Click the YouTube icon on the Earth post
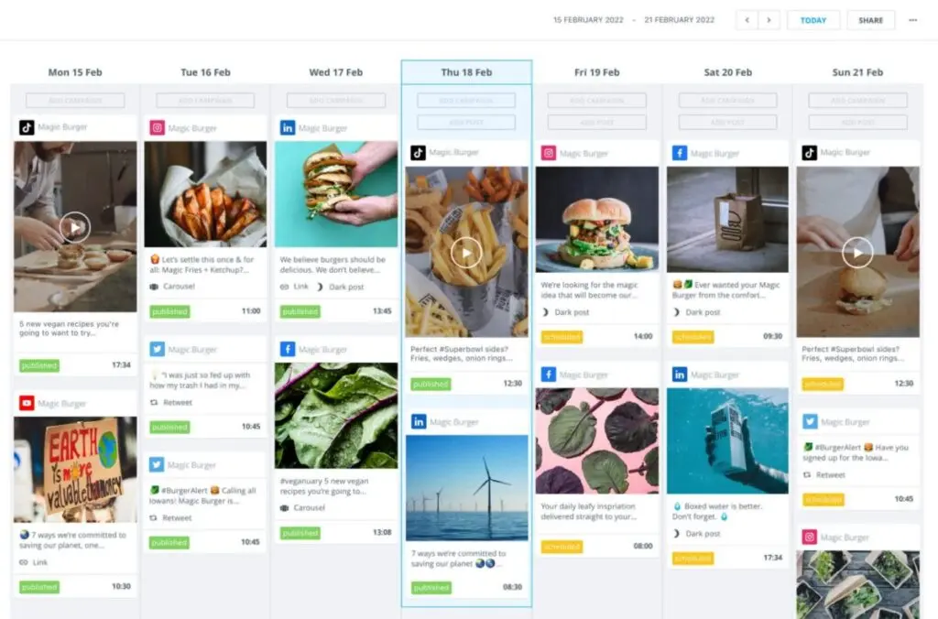 click(27, 403)
